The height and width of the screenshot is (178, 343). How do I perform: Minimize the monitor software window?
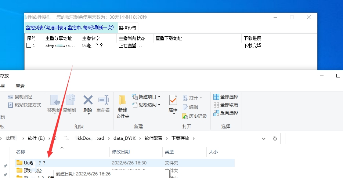(x=275, y=17)
